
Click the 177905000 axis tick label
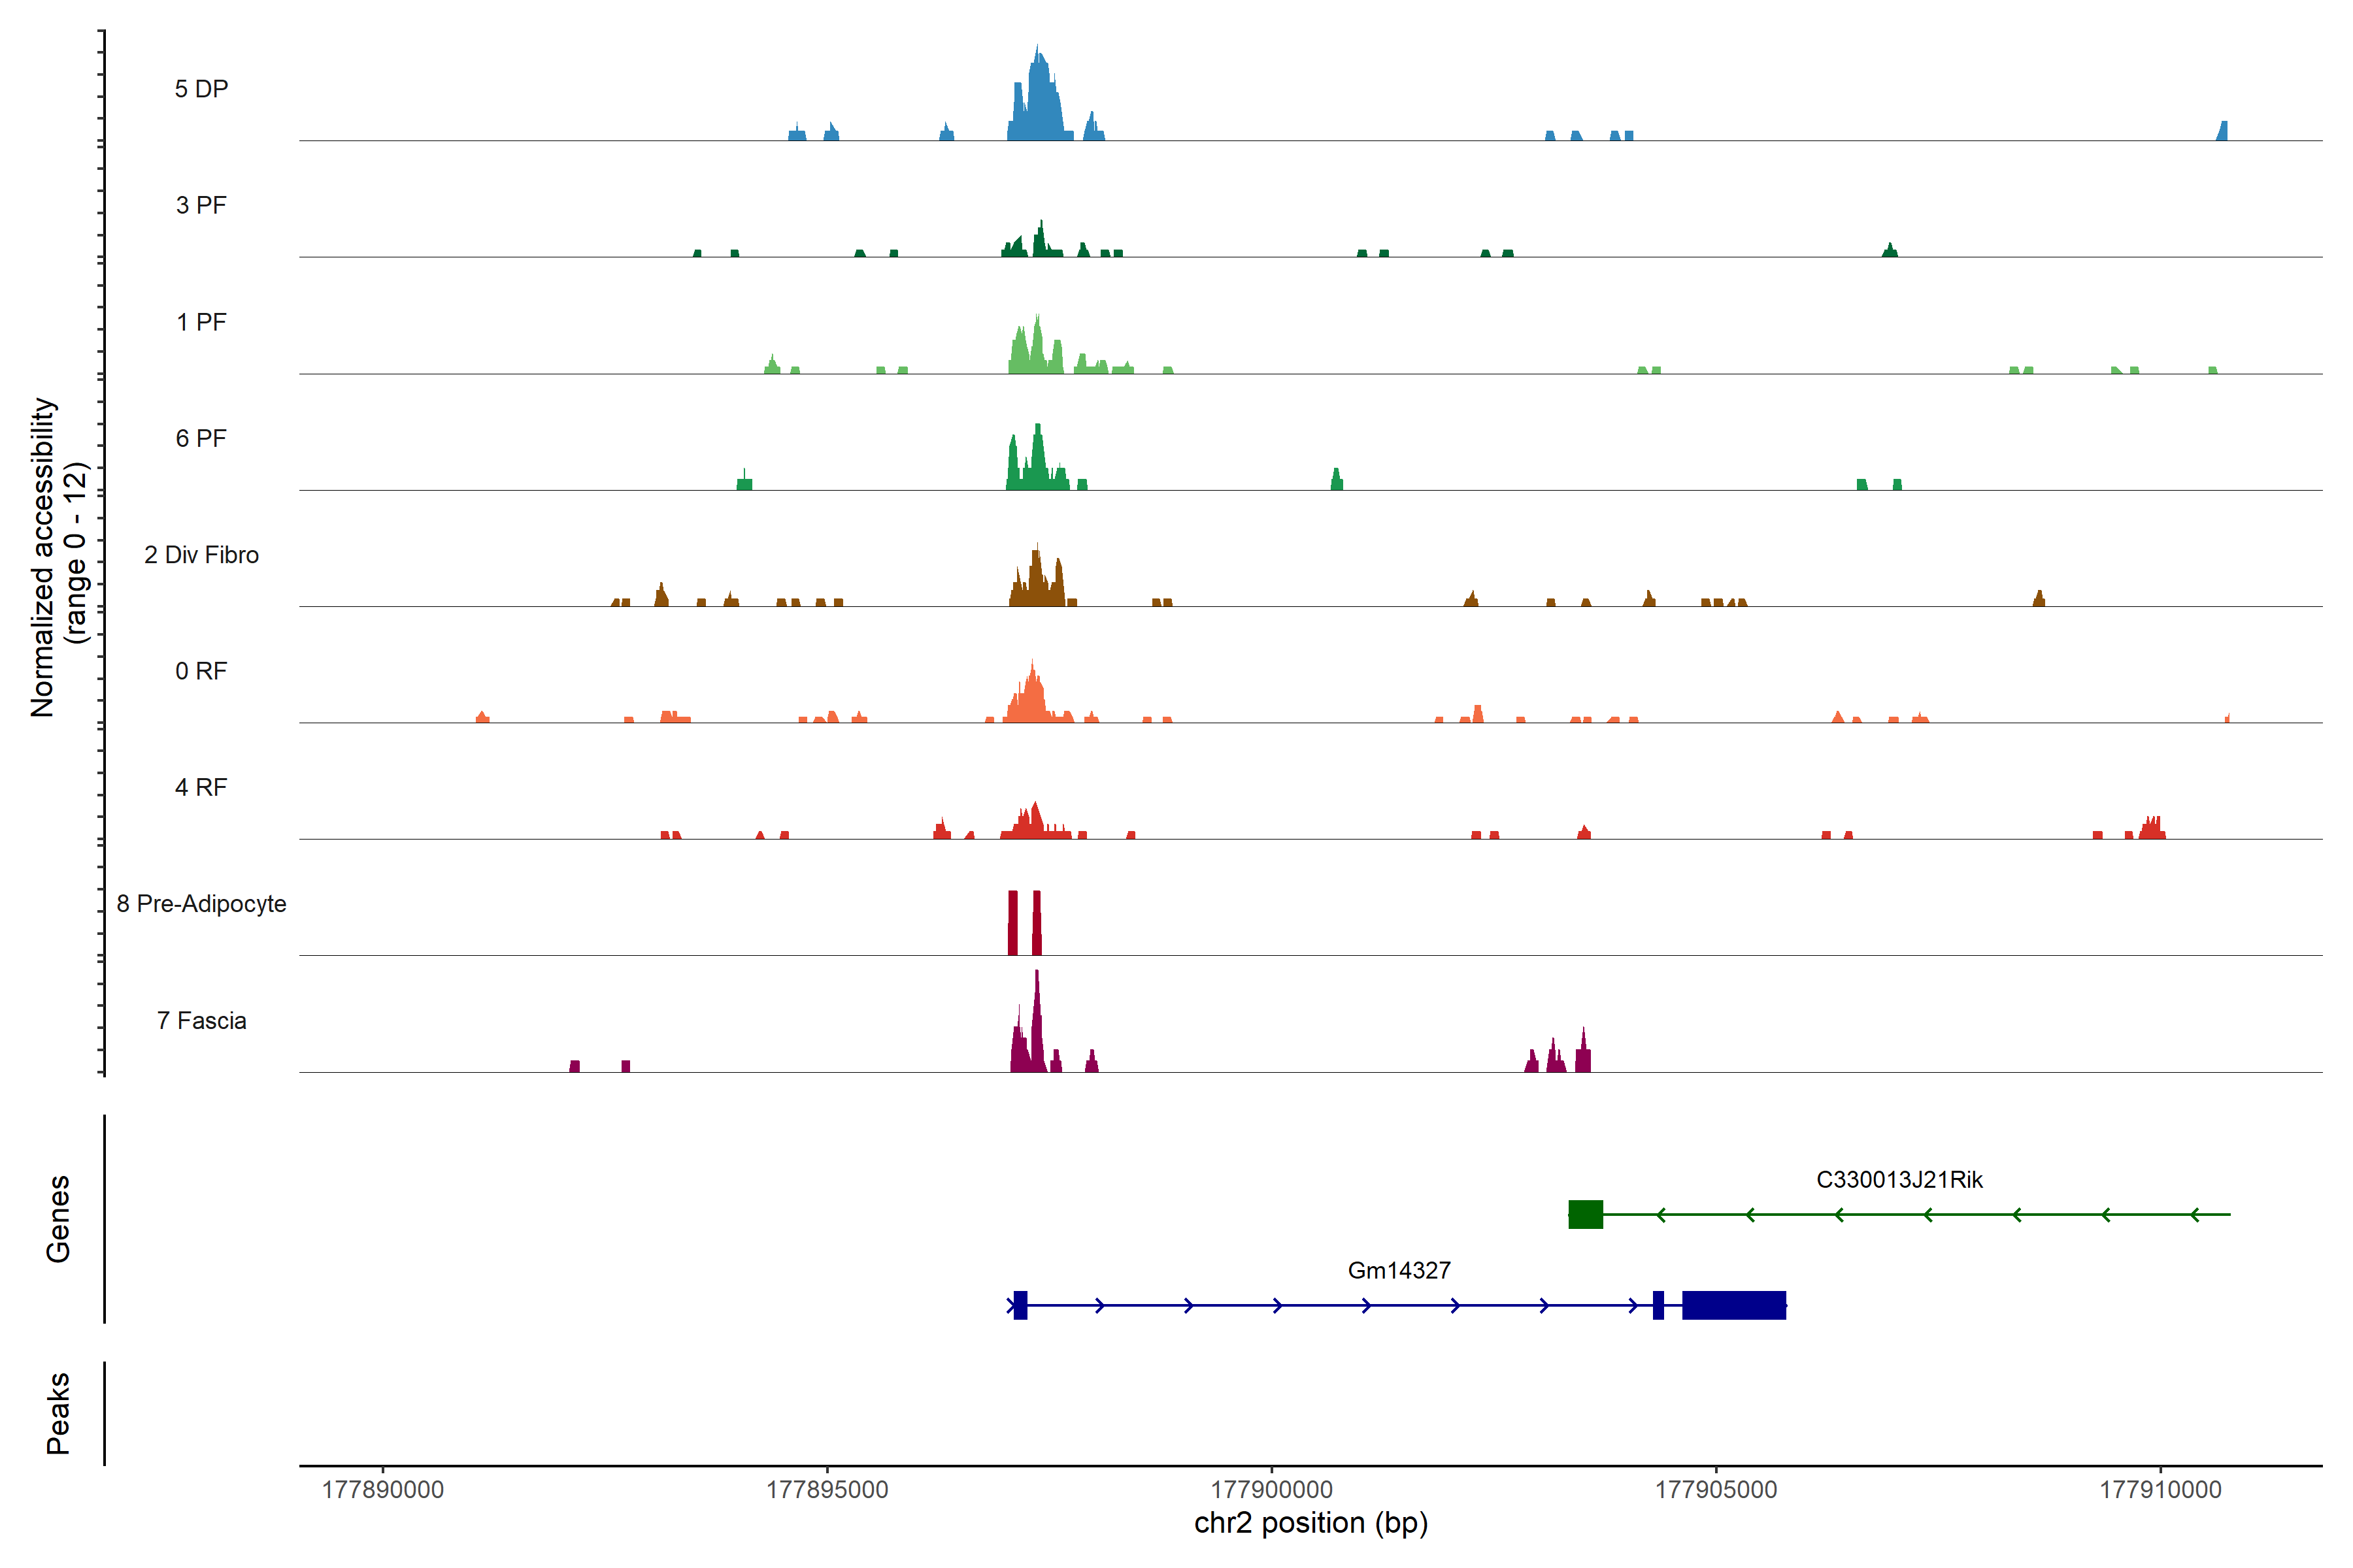tap(1716, 1489)
